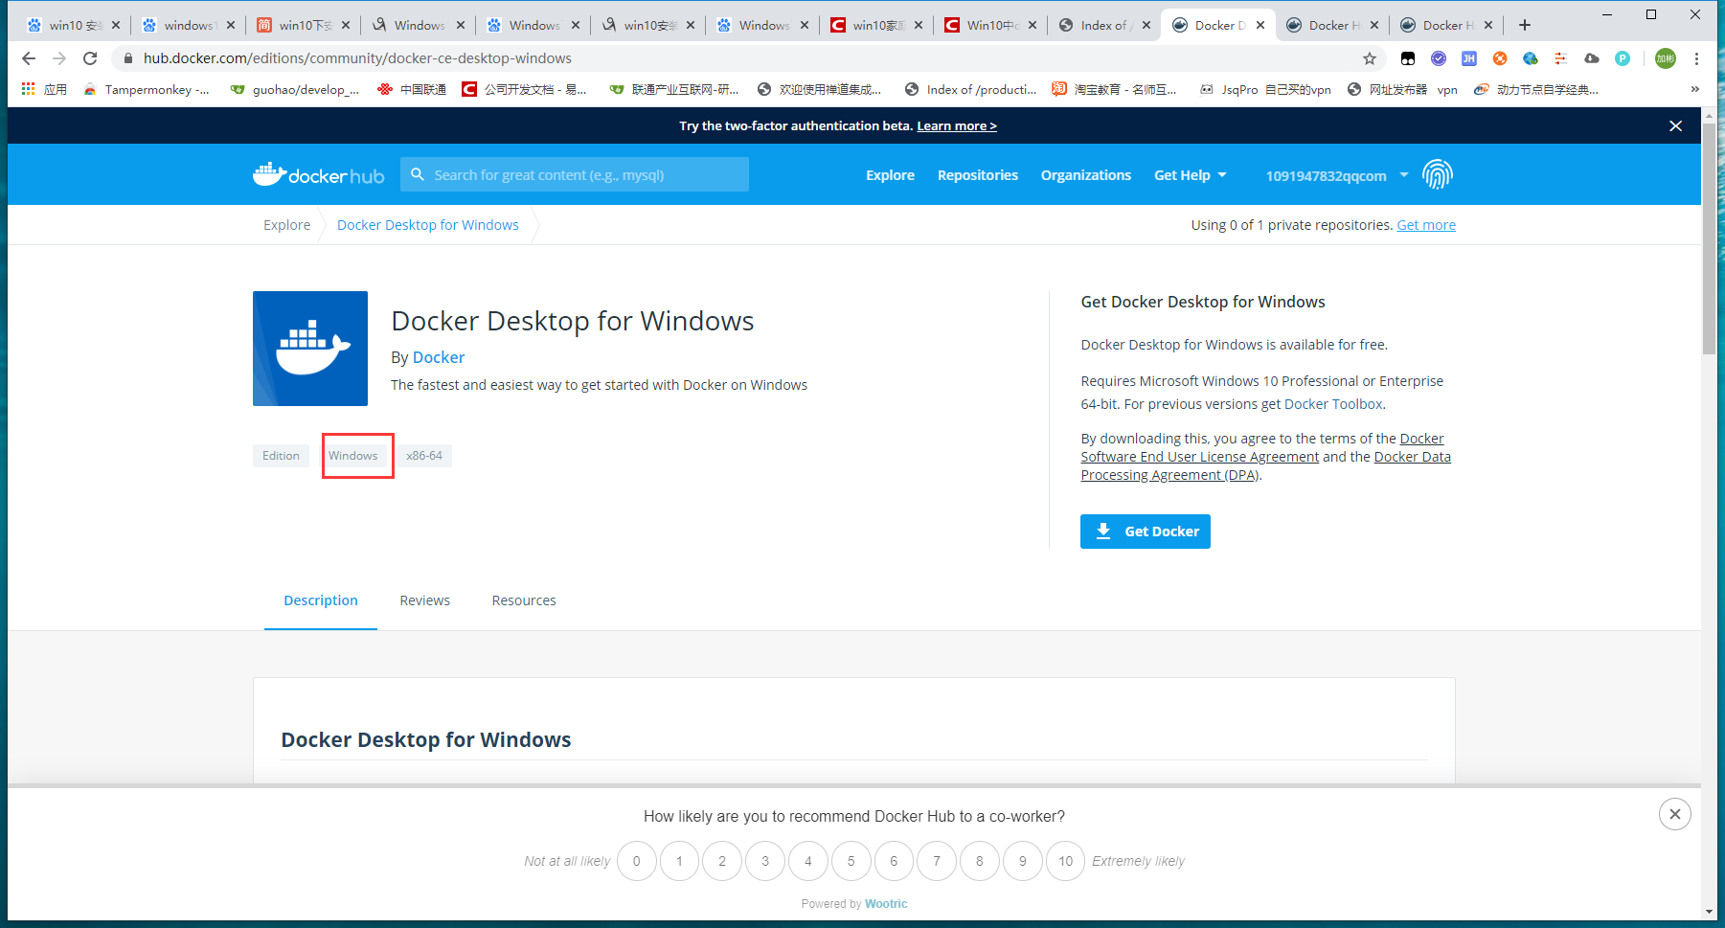Click Explore in the breadcrumb
This screenshot has height=928, width=1725.
[286, 225]
